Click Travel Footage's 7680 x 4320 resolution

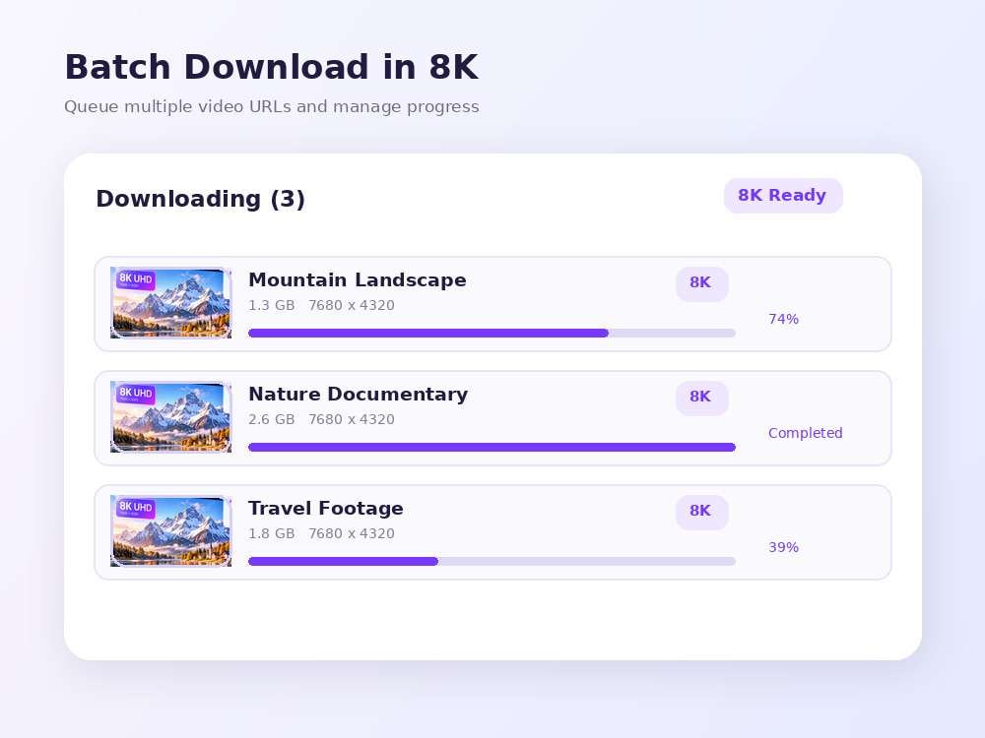tap(352, 534)
